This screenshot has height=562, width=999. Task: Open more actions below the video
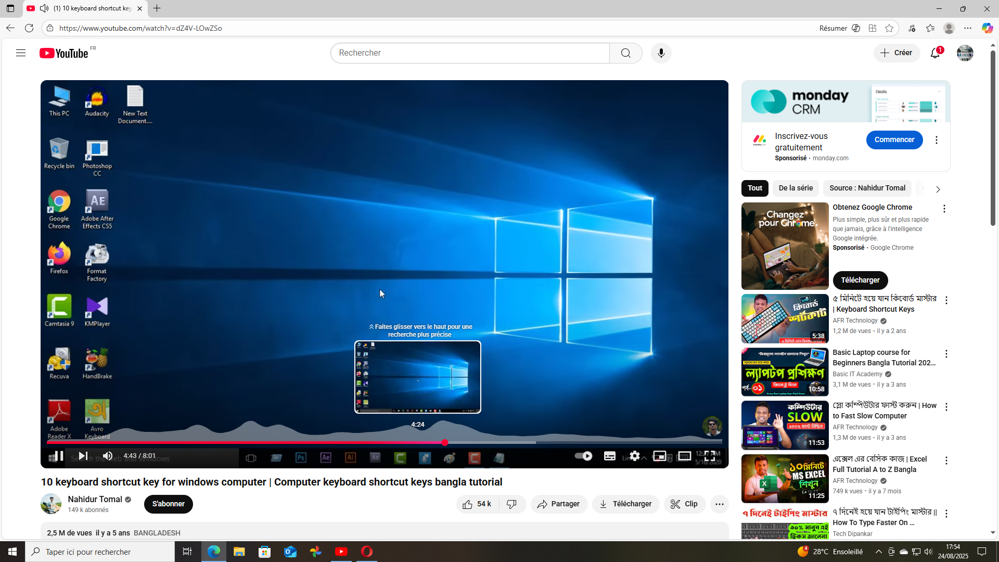(x=720, y=504)
